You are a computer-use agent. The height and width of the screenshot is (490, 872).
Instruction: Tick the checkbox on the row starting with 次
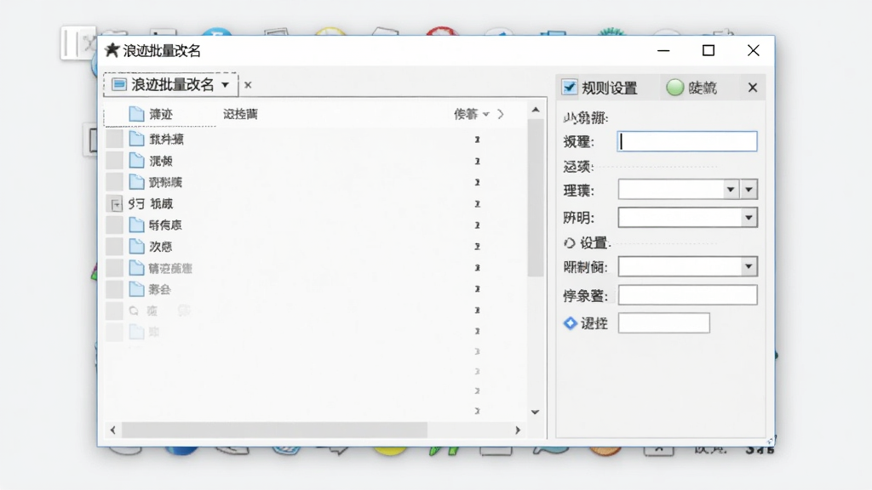coord(115,246)
